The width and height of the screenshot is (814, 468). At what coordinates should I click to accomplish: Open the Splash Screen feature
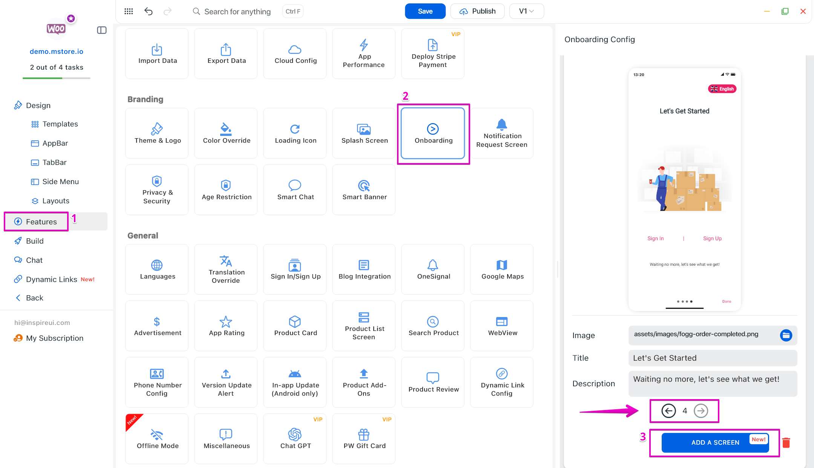pos(364,133)
